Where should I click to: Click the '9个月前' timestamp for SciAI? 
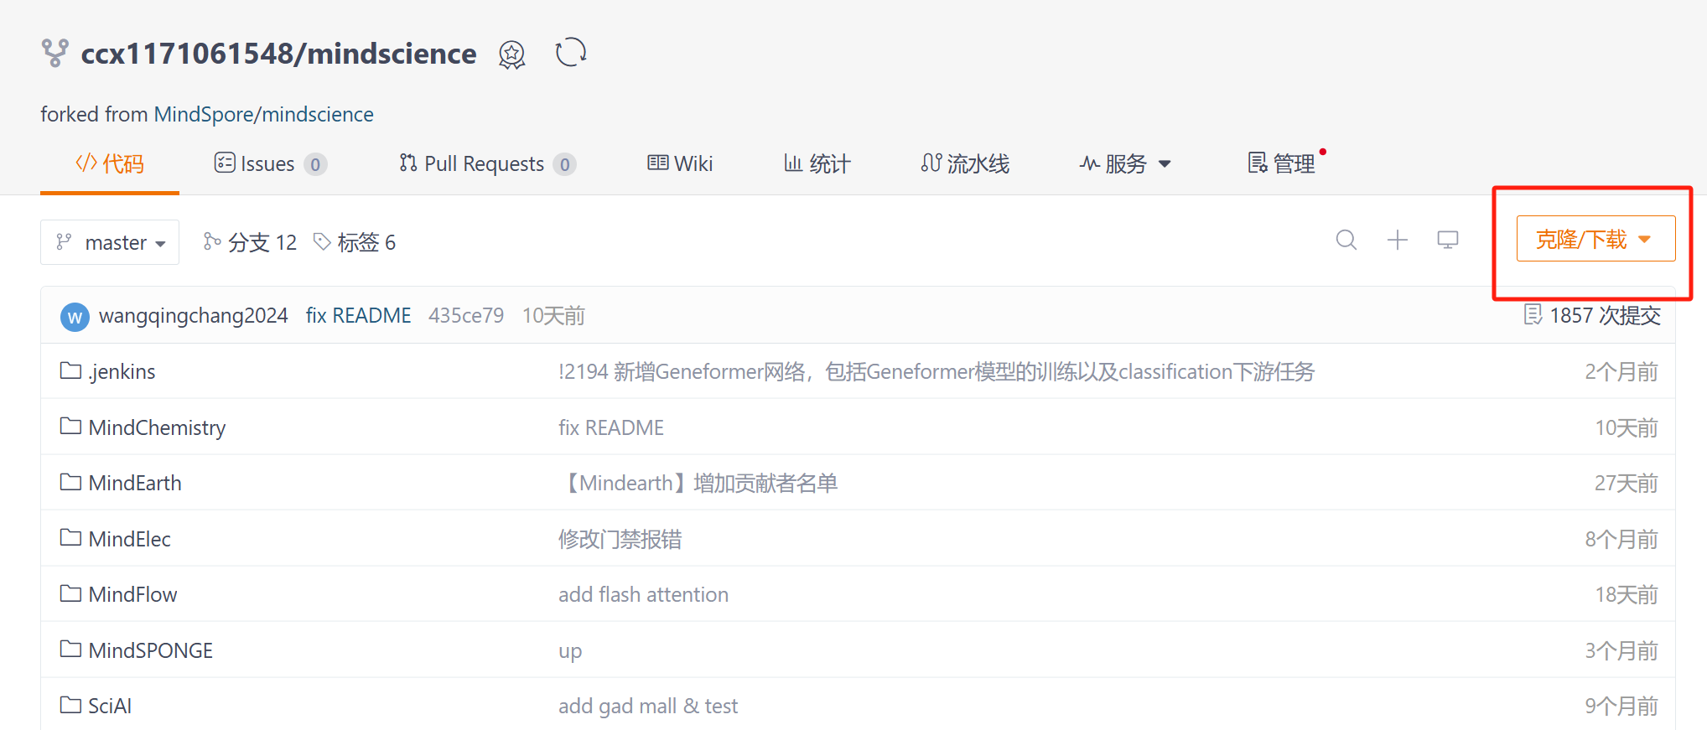point(1621,706)
